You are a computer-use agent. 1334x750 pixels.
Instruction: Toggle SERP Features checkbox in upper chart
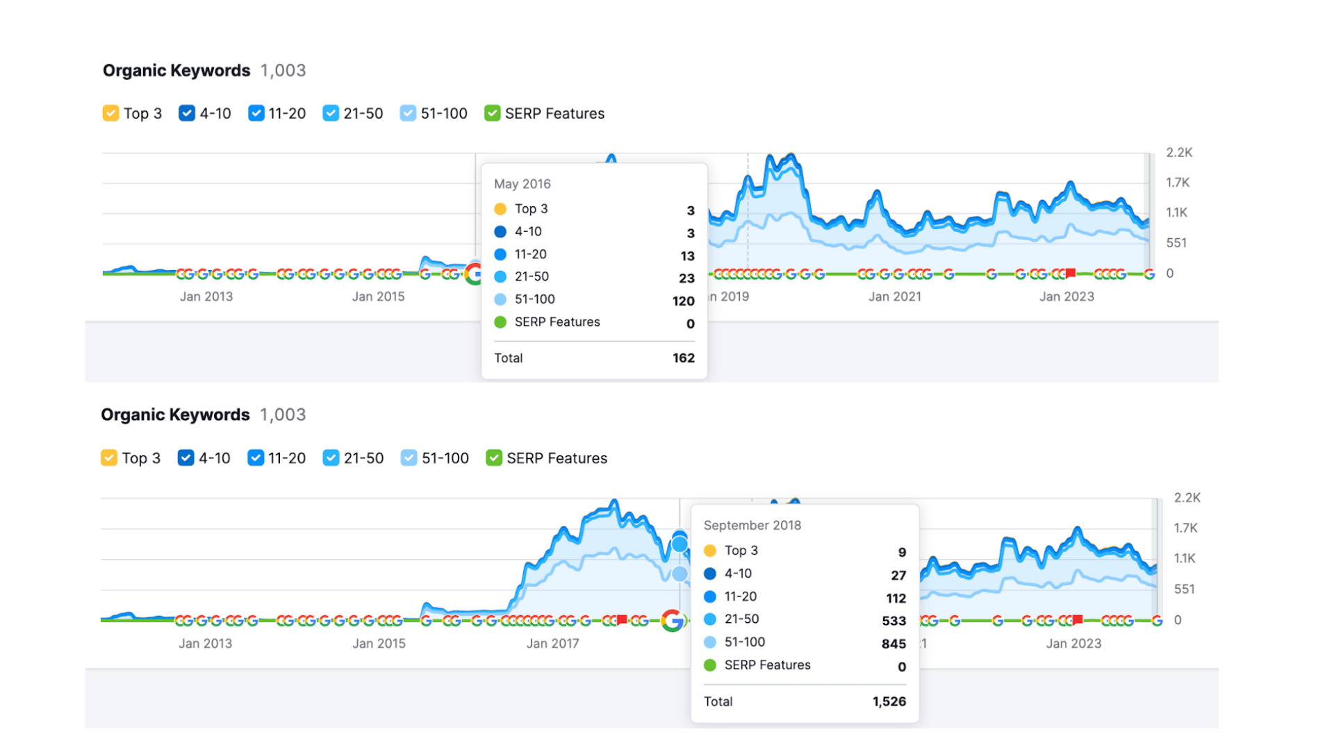[492, 113]
